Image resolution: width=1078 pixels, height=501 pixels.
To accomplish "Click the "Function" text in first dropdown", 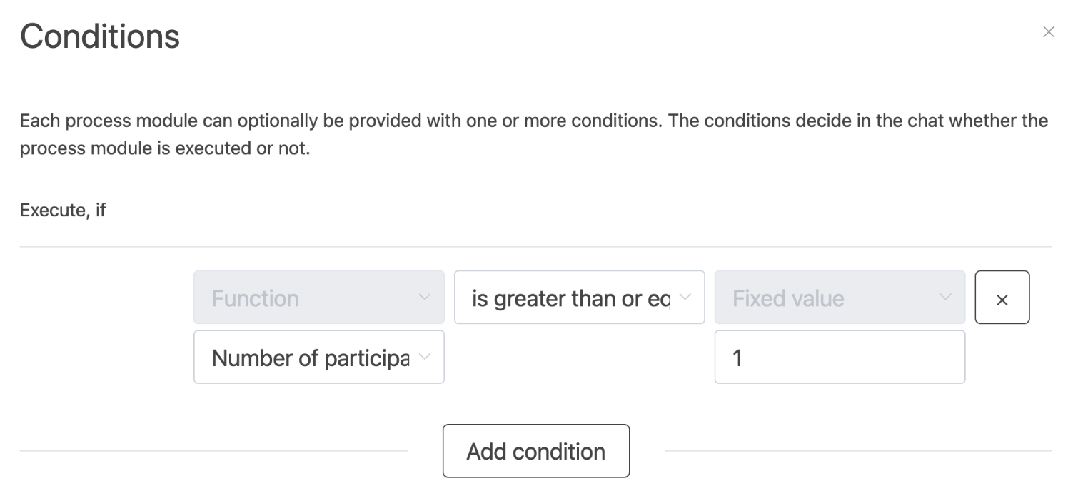I will [x=255, y=298].
